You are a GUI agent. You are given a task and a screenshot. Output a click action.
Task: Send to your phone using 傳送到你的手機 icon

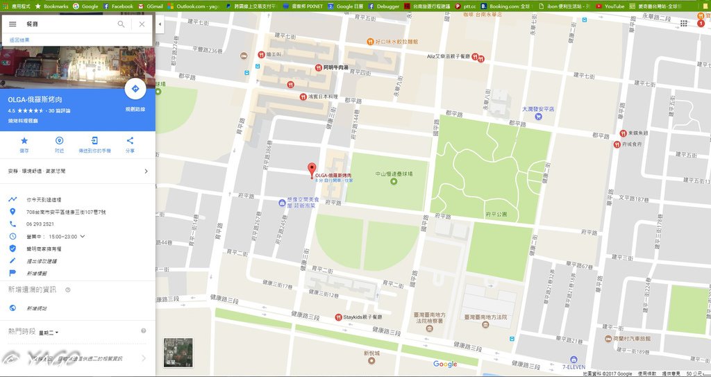pos(94,141)
